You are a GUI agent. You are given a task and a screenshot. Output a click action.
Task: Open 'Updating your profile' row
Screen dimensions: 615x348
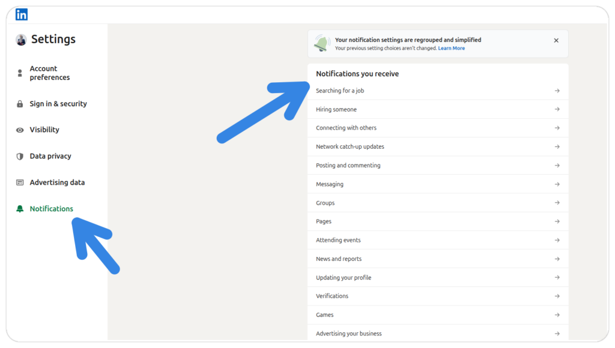(438, 277)
